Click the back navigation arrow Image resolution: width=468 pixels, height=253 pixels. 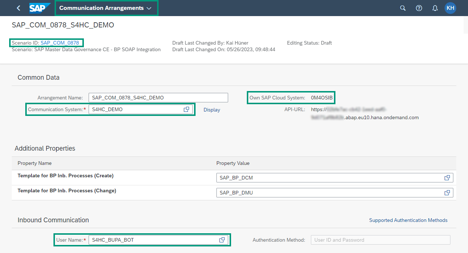click(18, 8)
